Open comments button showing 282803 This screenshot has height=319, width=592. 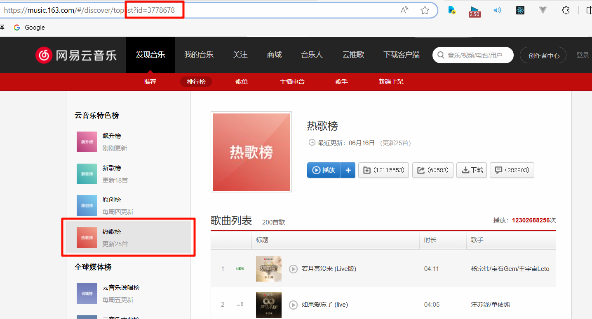[512, 170]
